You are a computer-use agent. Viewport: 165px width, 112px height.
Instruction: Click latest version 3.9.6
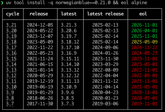point(68,92)
